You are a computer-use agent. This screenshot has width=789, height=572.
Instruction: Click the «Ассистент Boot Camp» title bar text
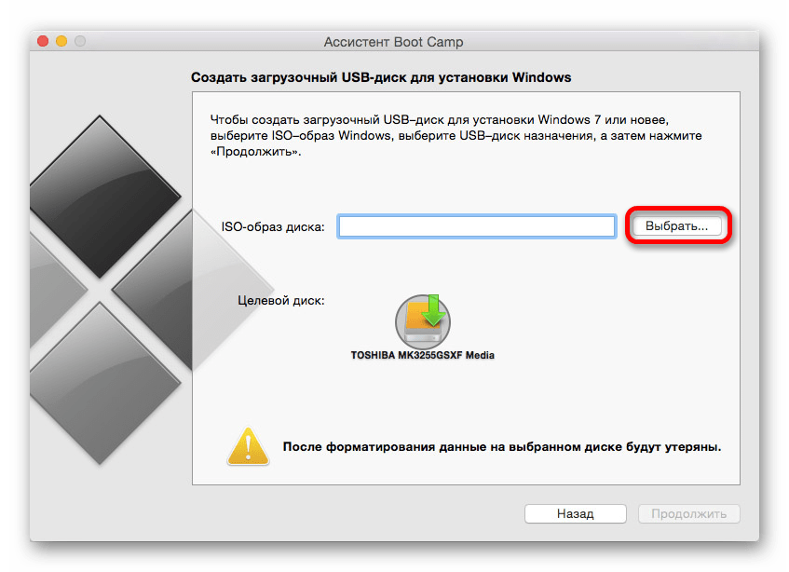[x=393, y=42]
